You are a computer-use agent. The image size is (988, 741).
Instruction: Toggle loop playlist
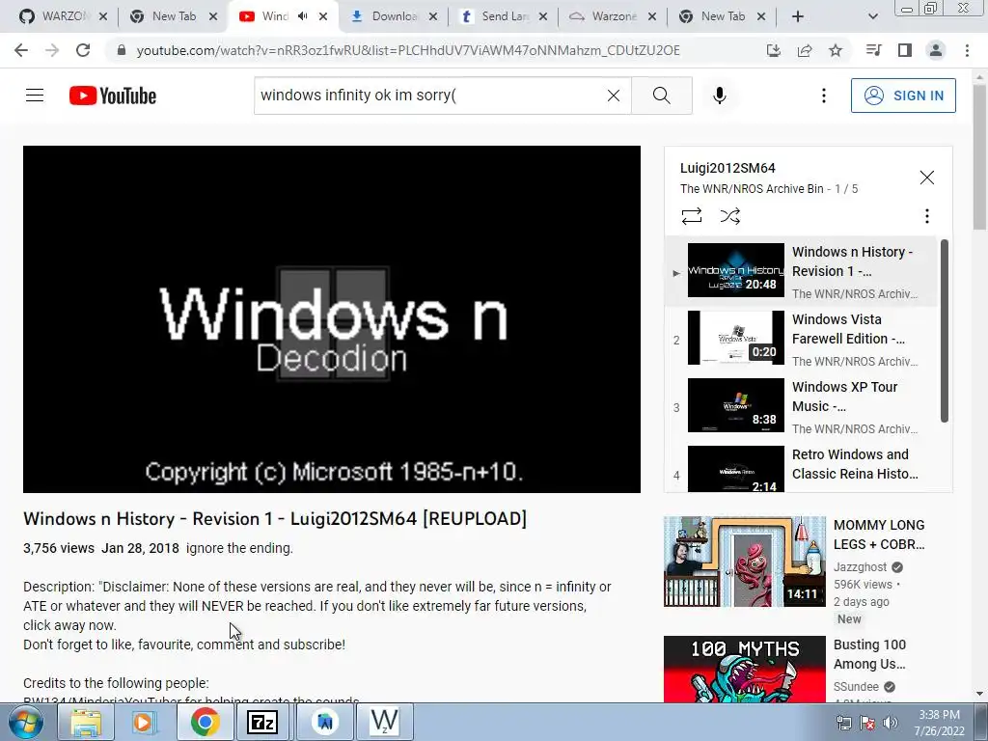[692, 216]
